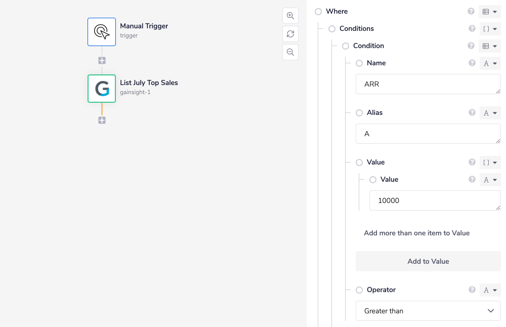
Task: Open the Greater than operator dropdown
Action: tap(428, 311)
